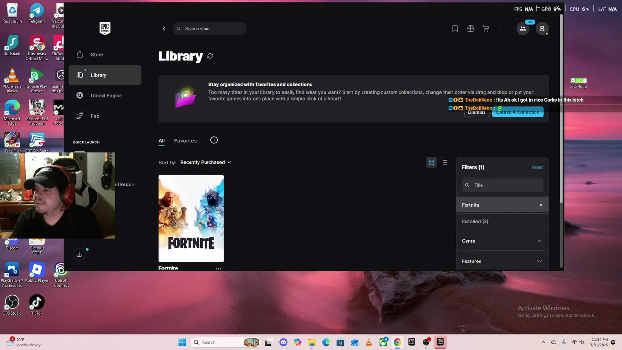Viewport: 622px width, 350px height.
Task: Switch to the All tab
Action: pyautogui.click(x=162, y=141)
